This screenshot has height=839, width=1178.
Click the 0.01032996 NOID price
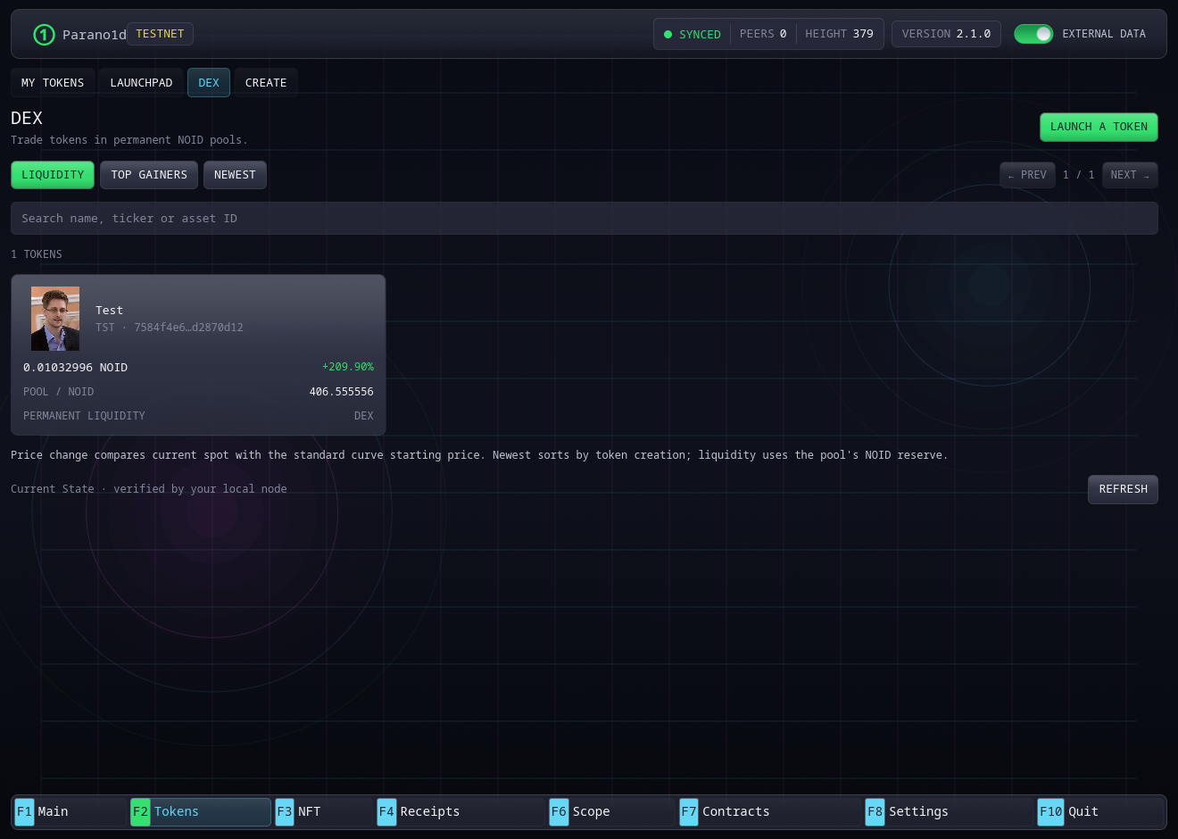(x=76, y=368)
